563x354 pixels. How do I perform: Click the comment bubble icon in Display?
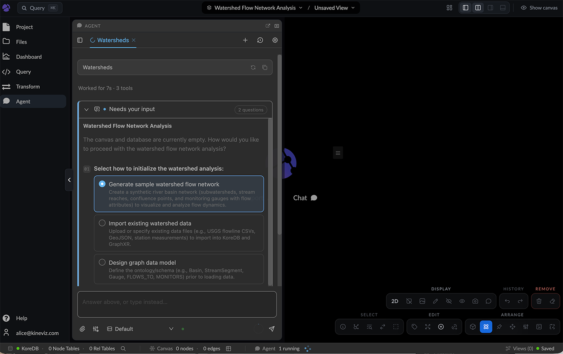488,301
